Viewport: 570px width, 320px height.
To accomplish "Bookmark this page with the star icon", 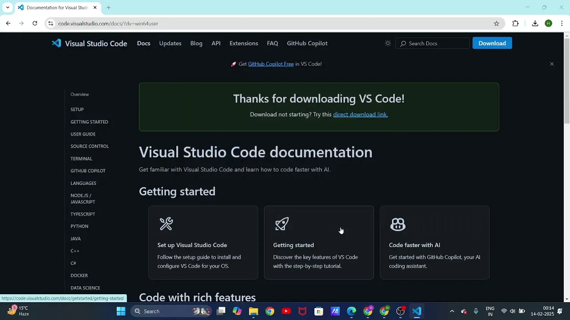I will coord(497,24).
